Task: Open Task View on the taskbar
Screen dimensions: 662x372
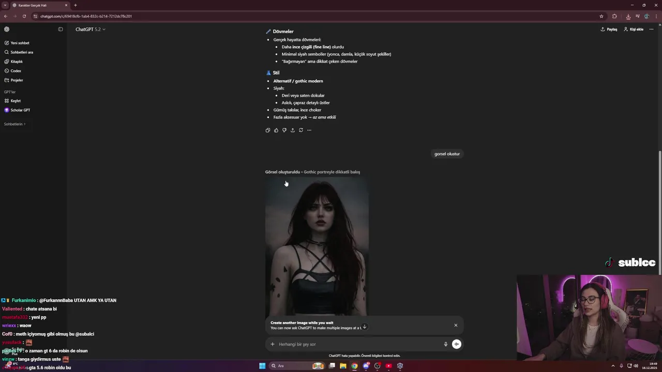Action: [x=332, y=366]
